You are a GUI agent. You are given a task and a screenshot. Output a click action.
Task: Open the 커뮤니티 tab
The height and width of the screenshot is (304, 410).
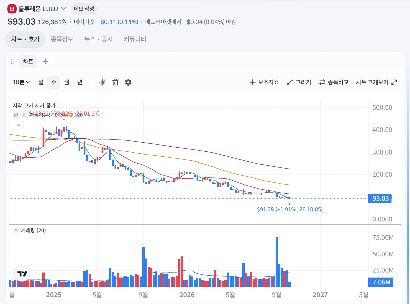[135, 39]
